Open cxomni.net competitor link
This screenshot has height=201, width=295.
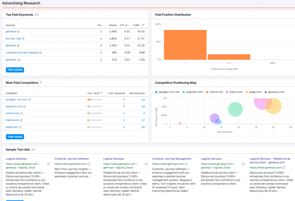[x=12, y=113]
